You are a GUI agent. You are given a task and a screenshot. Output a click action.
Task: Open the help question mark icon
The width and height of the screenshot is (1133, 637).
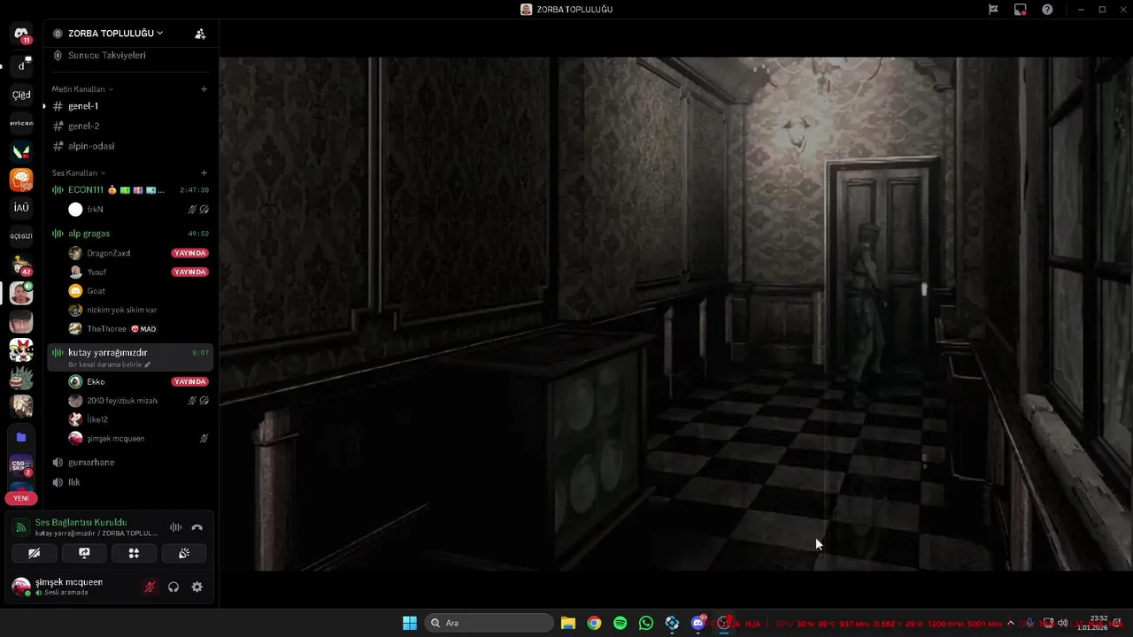[1048, 9]
